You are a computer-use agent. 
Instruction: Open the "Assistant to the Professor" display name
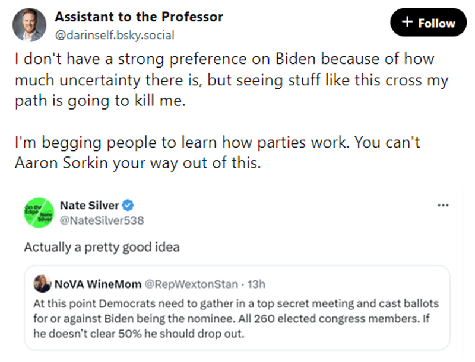139,17
